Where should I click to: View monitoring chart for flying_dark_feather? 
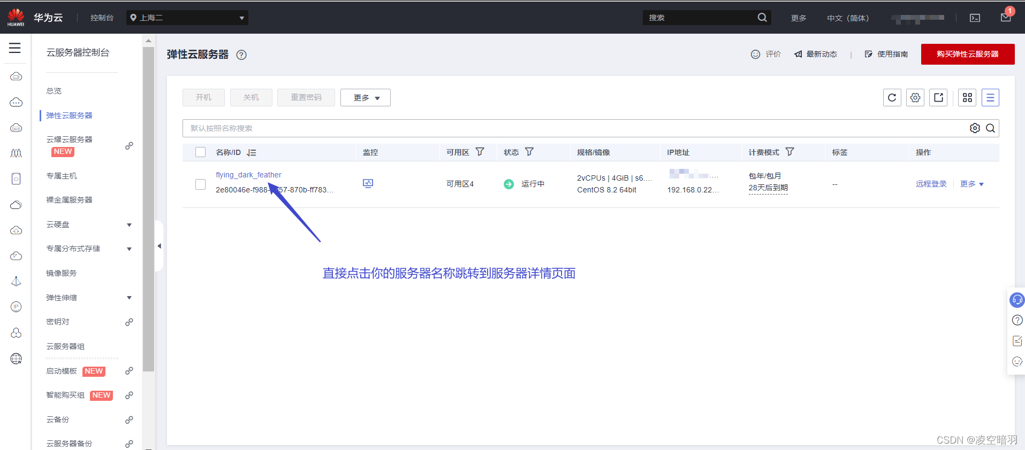(x=368, y=183)
